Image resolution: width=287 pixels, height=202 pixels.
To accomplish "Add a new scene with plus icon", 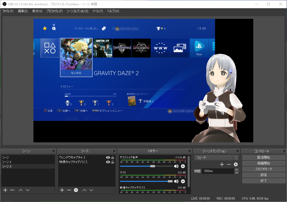I will (5, 190).
